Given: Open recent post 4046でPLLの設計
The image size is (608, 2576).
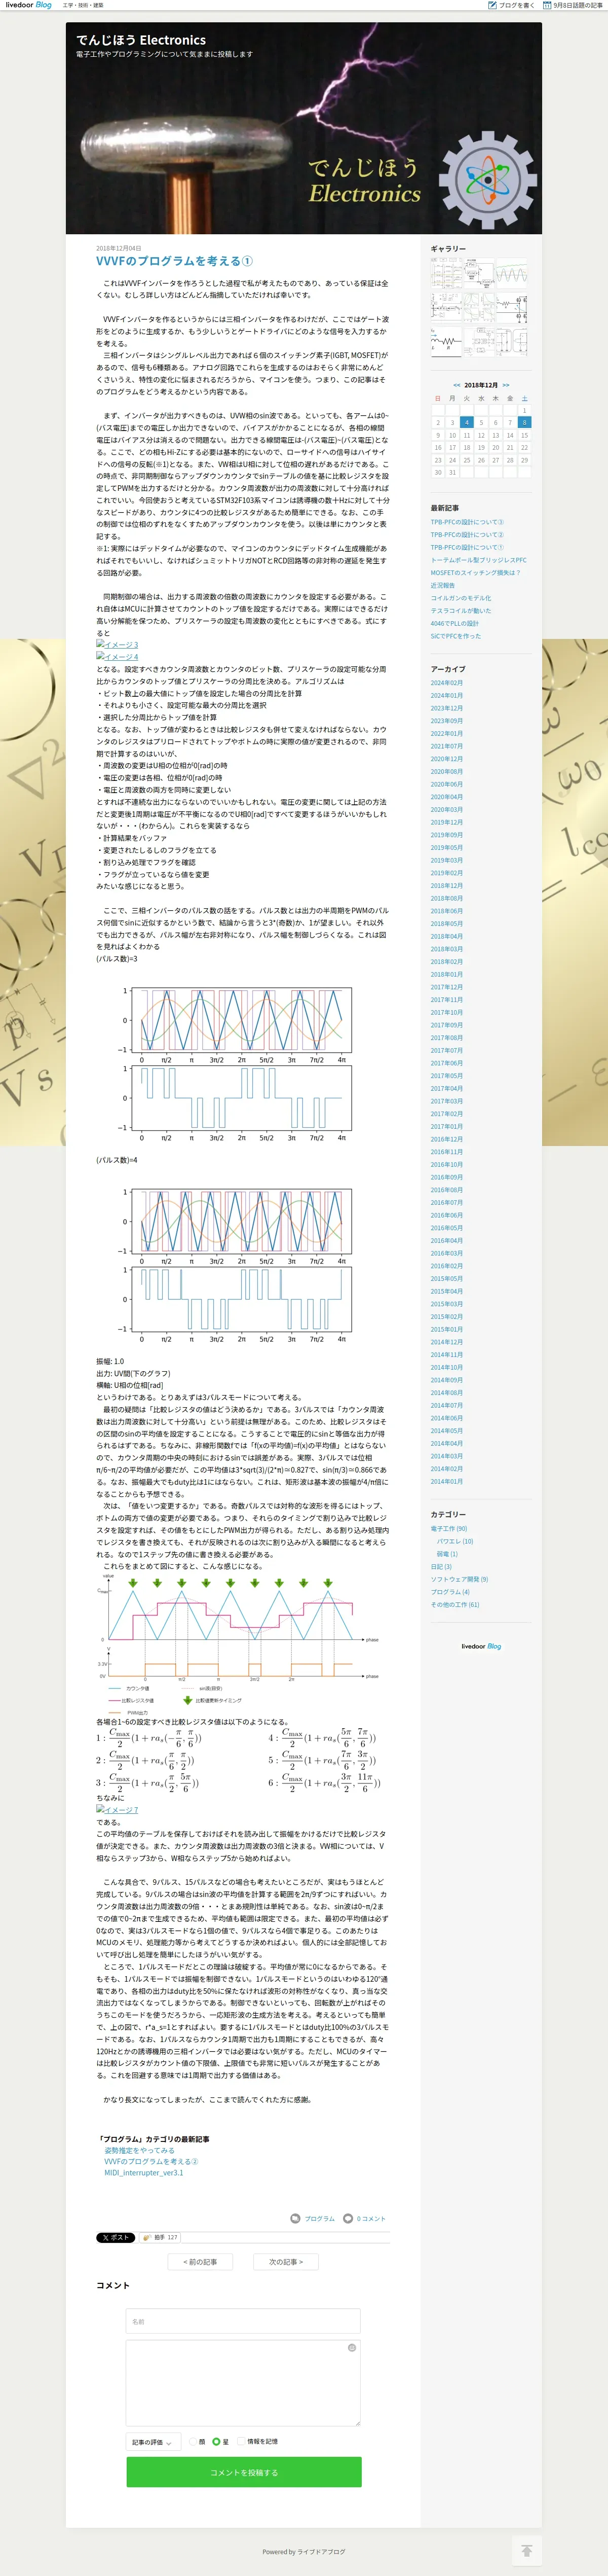Looking at the screenshot, I should (455, 623).
